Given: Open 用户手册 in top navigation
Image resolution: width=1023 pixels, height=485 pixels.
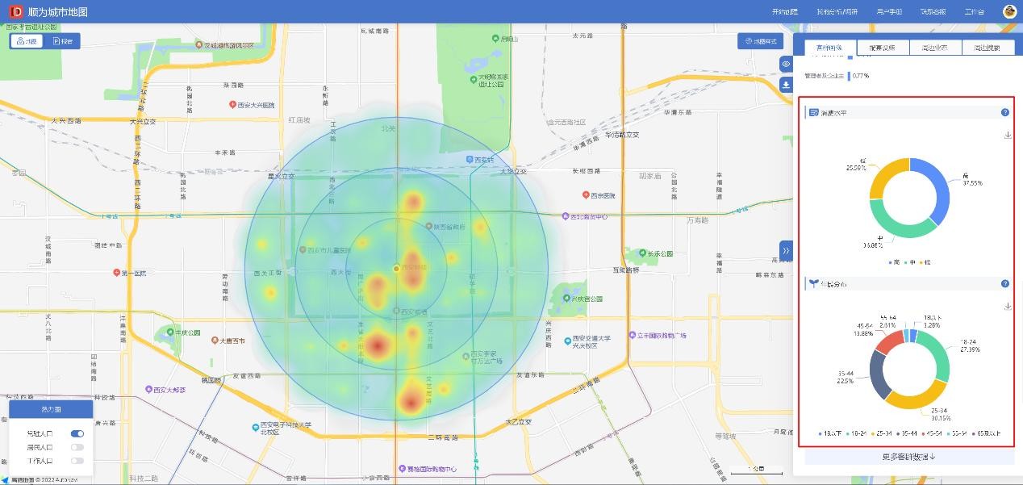Looking at the screenshot, I should pyautogui.click(x=889, y=12).
